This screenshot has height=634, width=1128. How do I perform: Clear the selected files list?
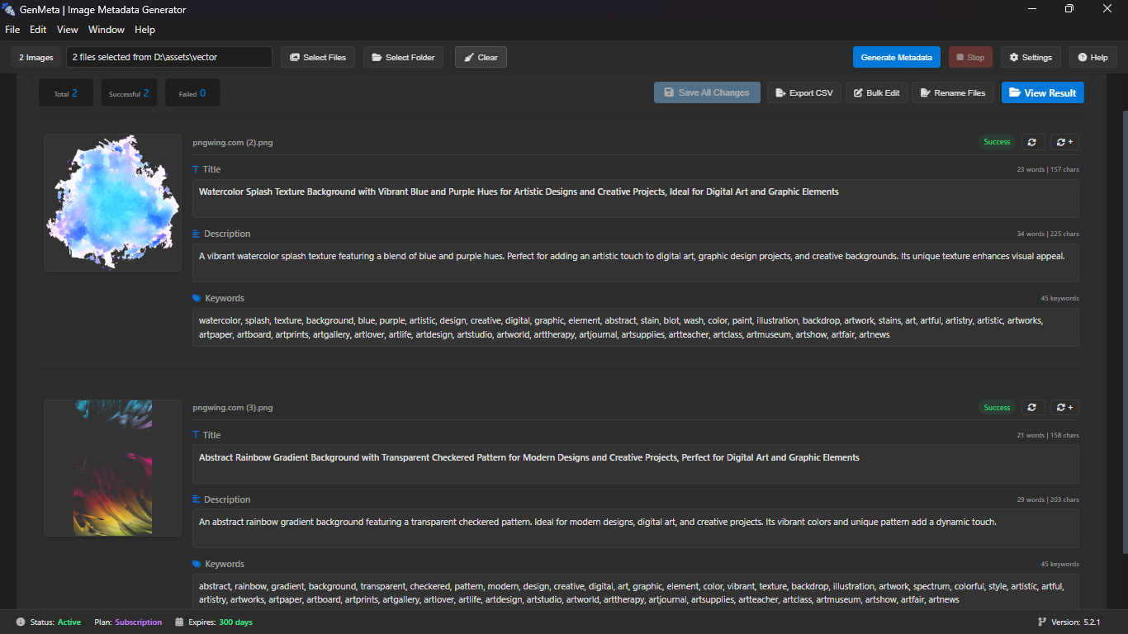[x=481, y=57]
